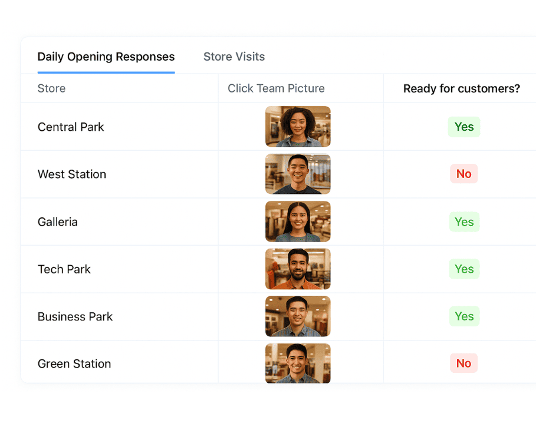Click the No badge for West Station
The height and width of the screenshot is (433, 536).
pyautogui.click(x=463, y=173)
